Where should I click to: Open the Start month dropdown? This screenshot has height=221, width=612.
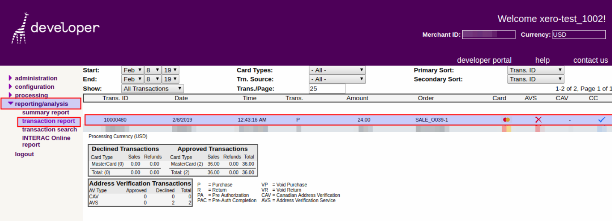click(x=132, y=70)
